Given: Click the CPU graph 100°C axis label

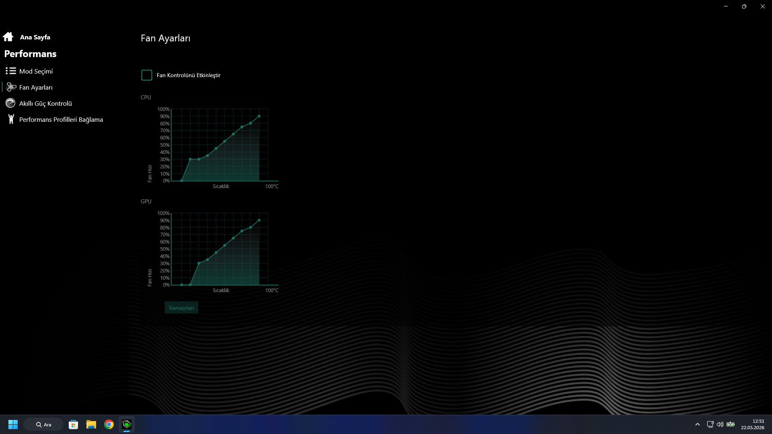Looking at the screenshot, I should 272,186.
